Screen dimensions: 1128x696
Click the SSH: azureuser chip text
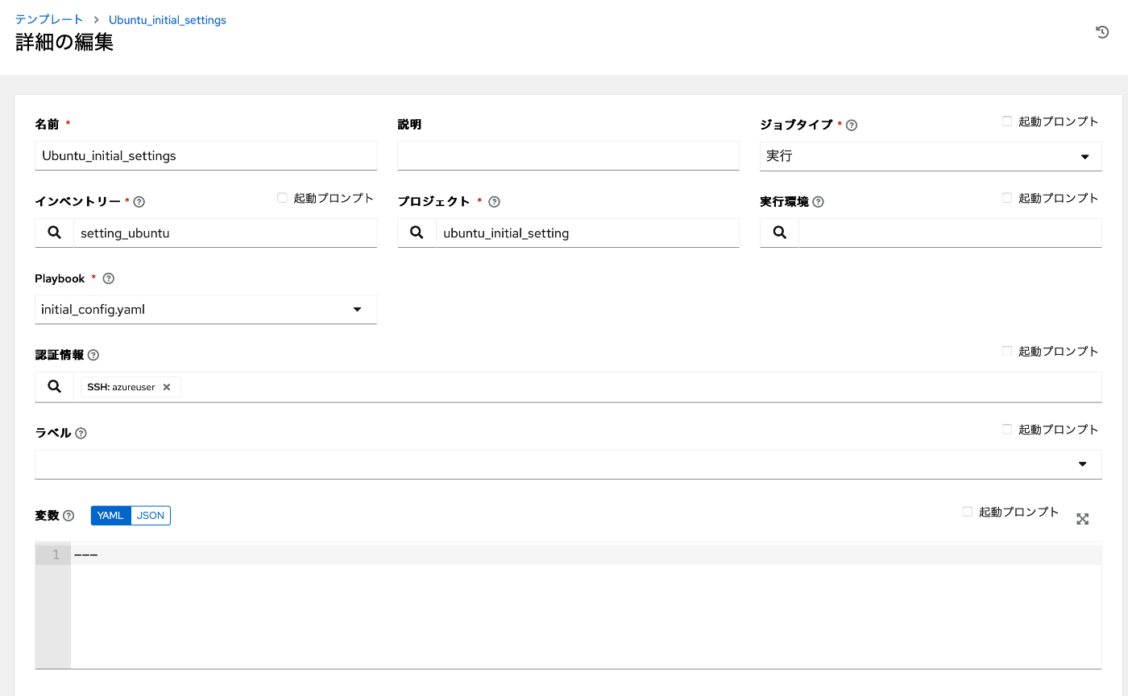[x=121, y=387]
